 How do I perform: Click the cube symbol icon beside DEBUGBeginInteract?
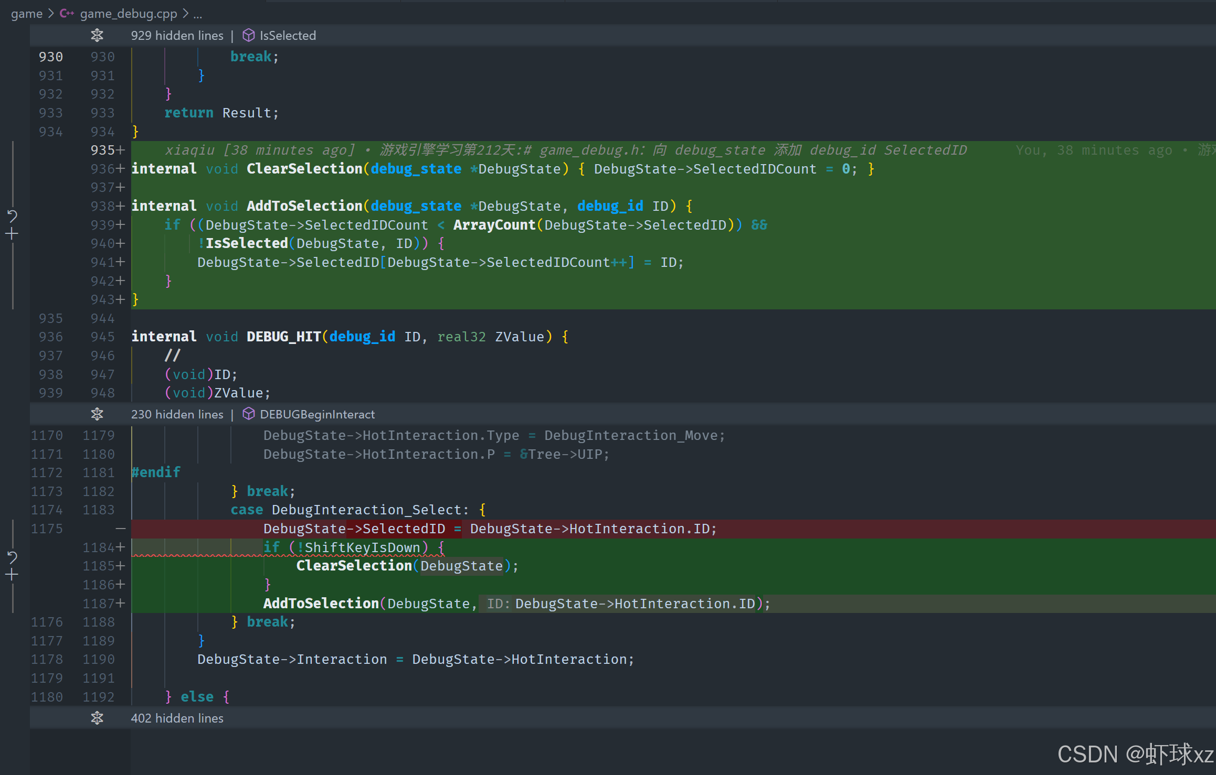[x=248, y=414]
